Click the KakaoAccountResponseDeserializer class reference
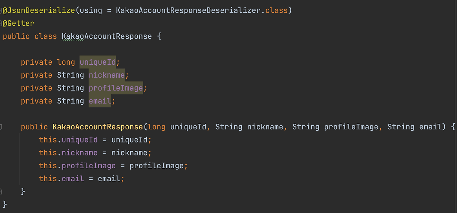The width and height of the screenshot is (457, 213). pyautogui.click(x=189, y=10)
